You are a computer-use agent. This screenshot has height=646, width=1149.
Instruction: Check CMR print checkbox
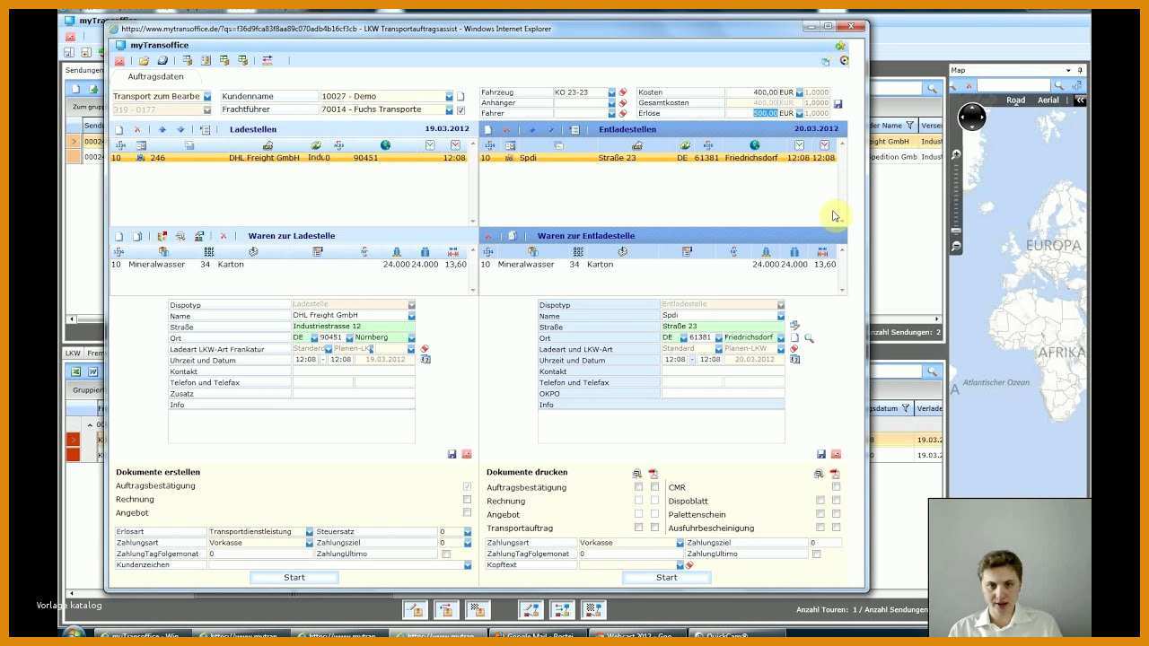[x=836, y=487]
